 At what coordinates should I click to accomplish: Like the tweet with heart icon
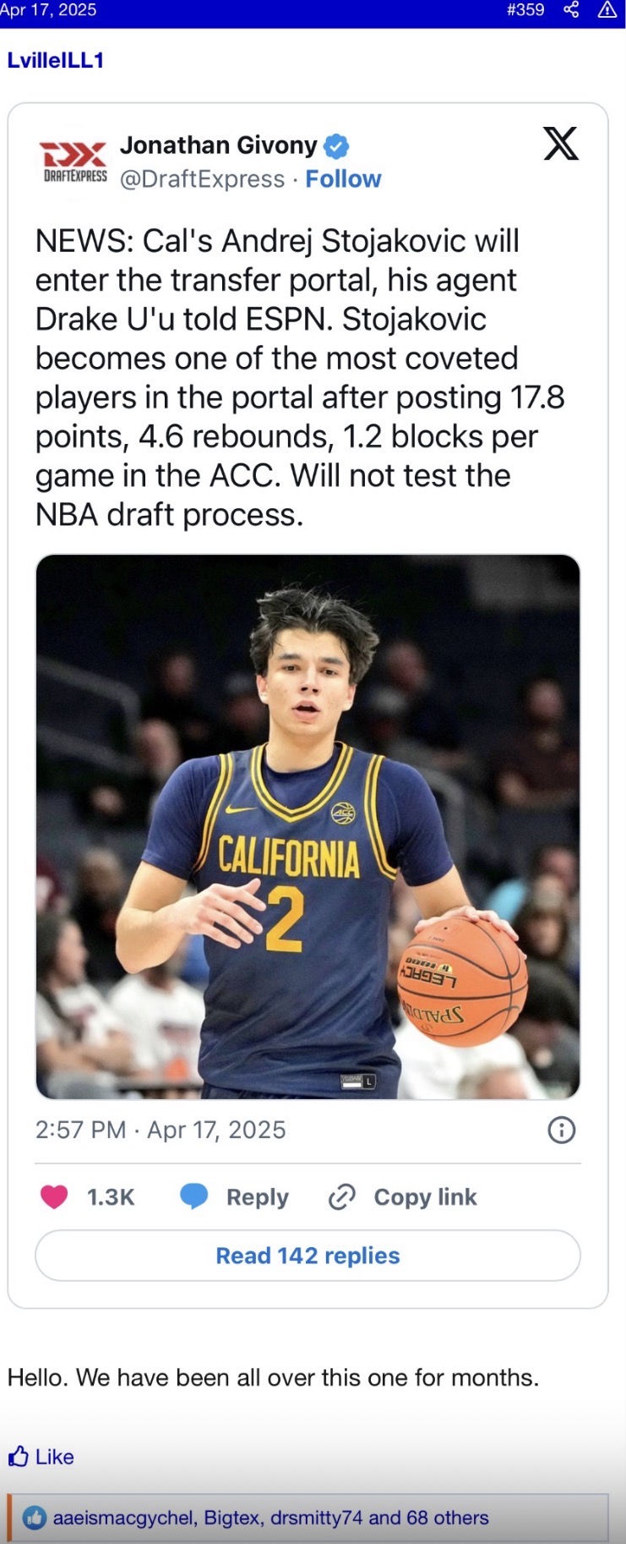(55, 1196)
